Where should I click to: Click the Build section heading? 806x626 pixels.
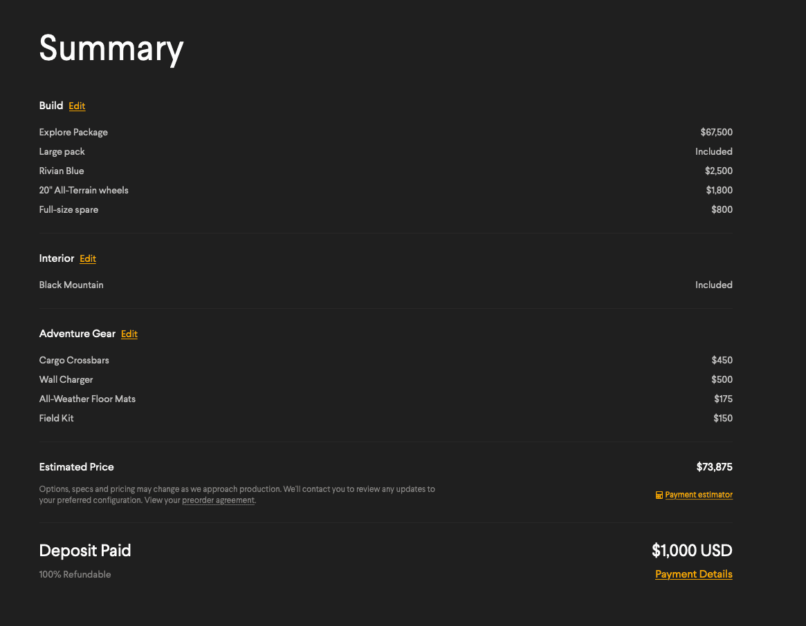51,105
